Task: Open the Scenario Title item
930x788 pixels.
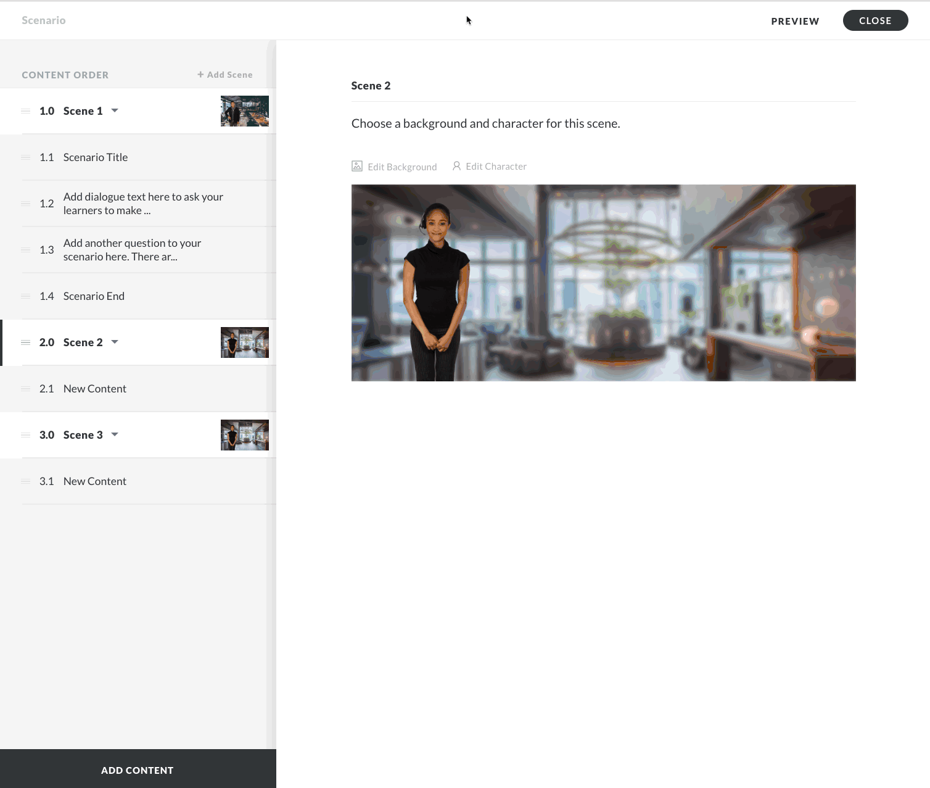Action: coord(138,157)
